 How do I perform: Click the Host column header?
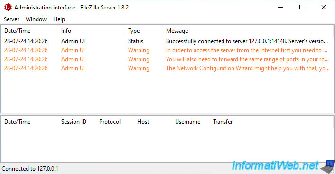click(x=153, y=122)
